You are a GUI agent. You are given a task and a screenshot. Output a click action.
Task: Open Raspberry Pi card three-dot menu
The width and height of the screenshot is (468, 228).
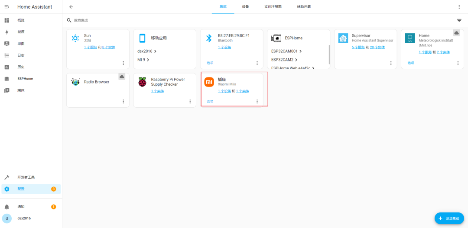[190, 101]
